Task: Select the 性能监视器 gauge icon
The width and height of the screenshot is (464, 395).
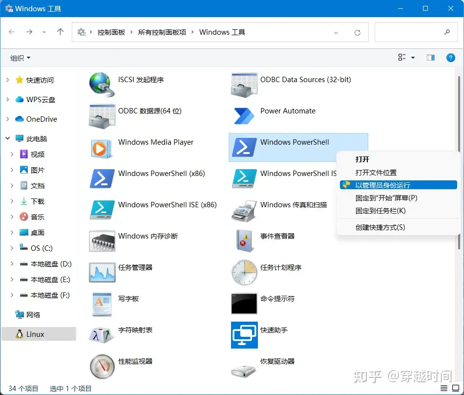Action: point(102,367)
